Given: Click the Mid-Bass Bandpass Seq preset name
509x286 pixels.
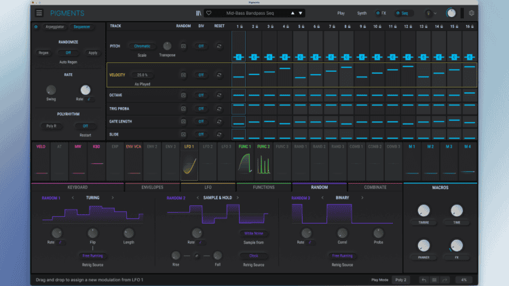Looking at the screenshot, I should pos(250,14).
